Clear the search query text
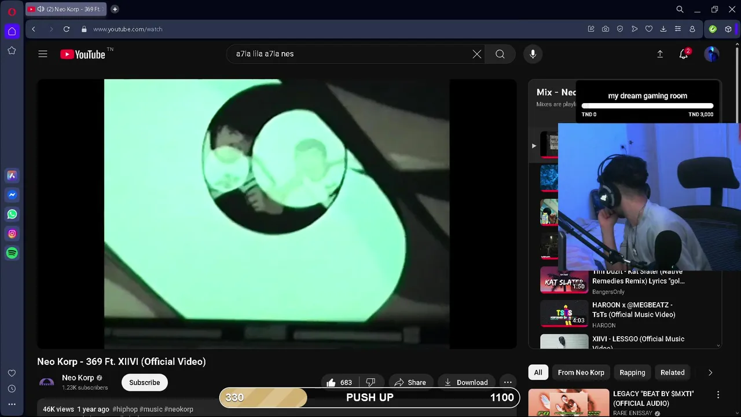Viewport: 741px width, 417px height. [x=477, y=54]
